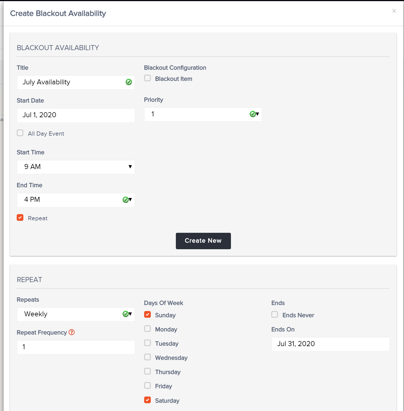Viewport: 404px width, 411px height.
Task: Tick the Friday checkbox
Action: (x=147, y=386)
